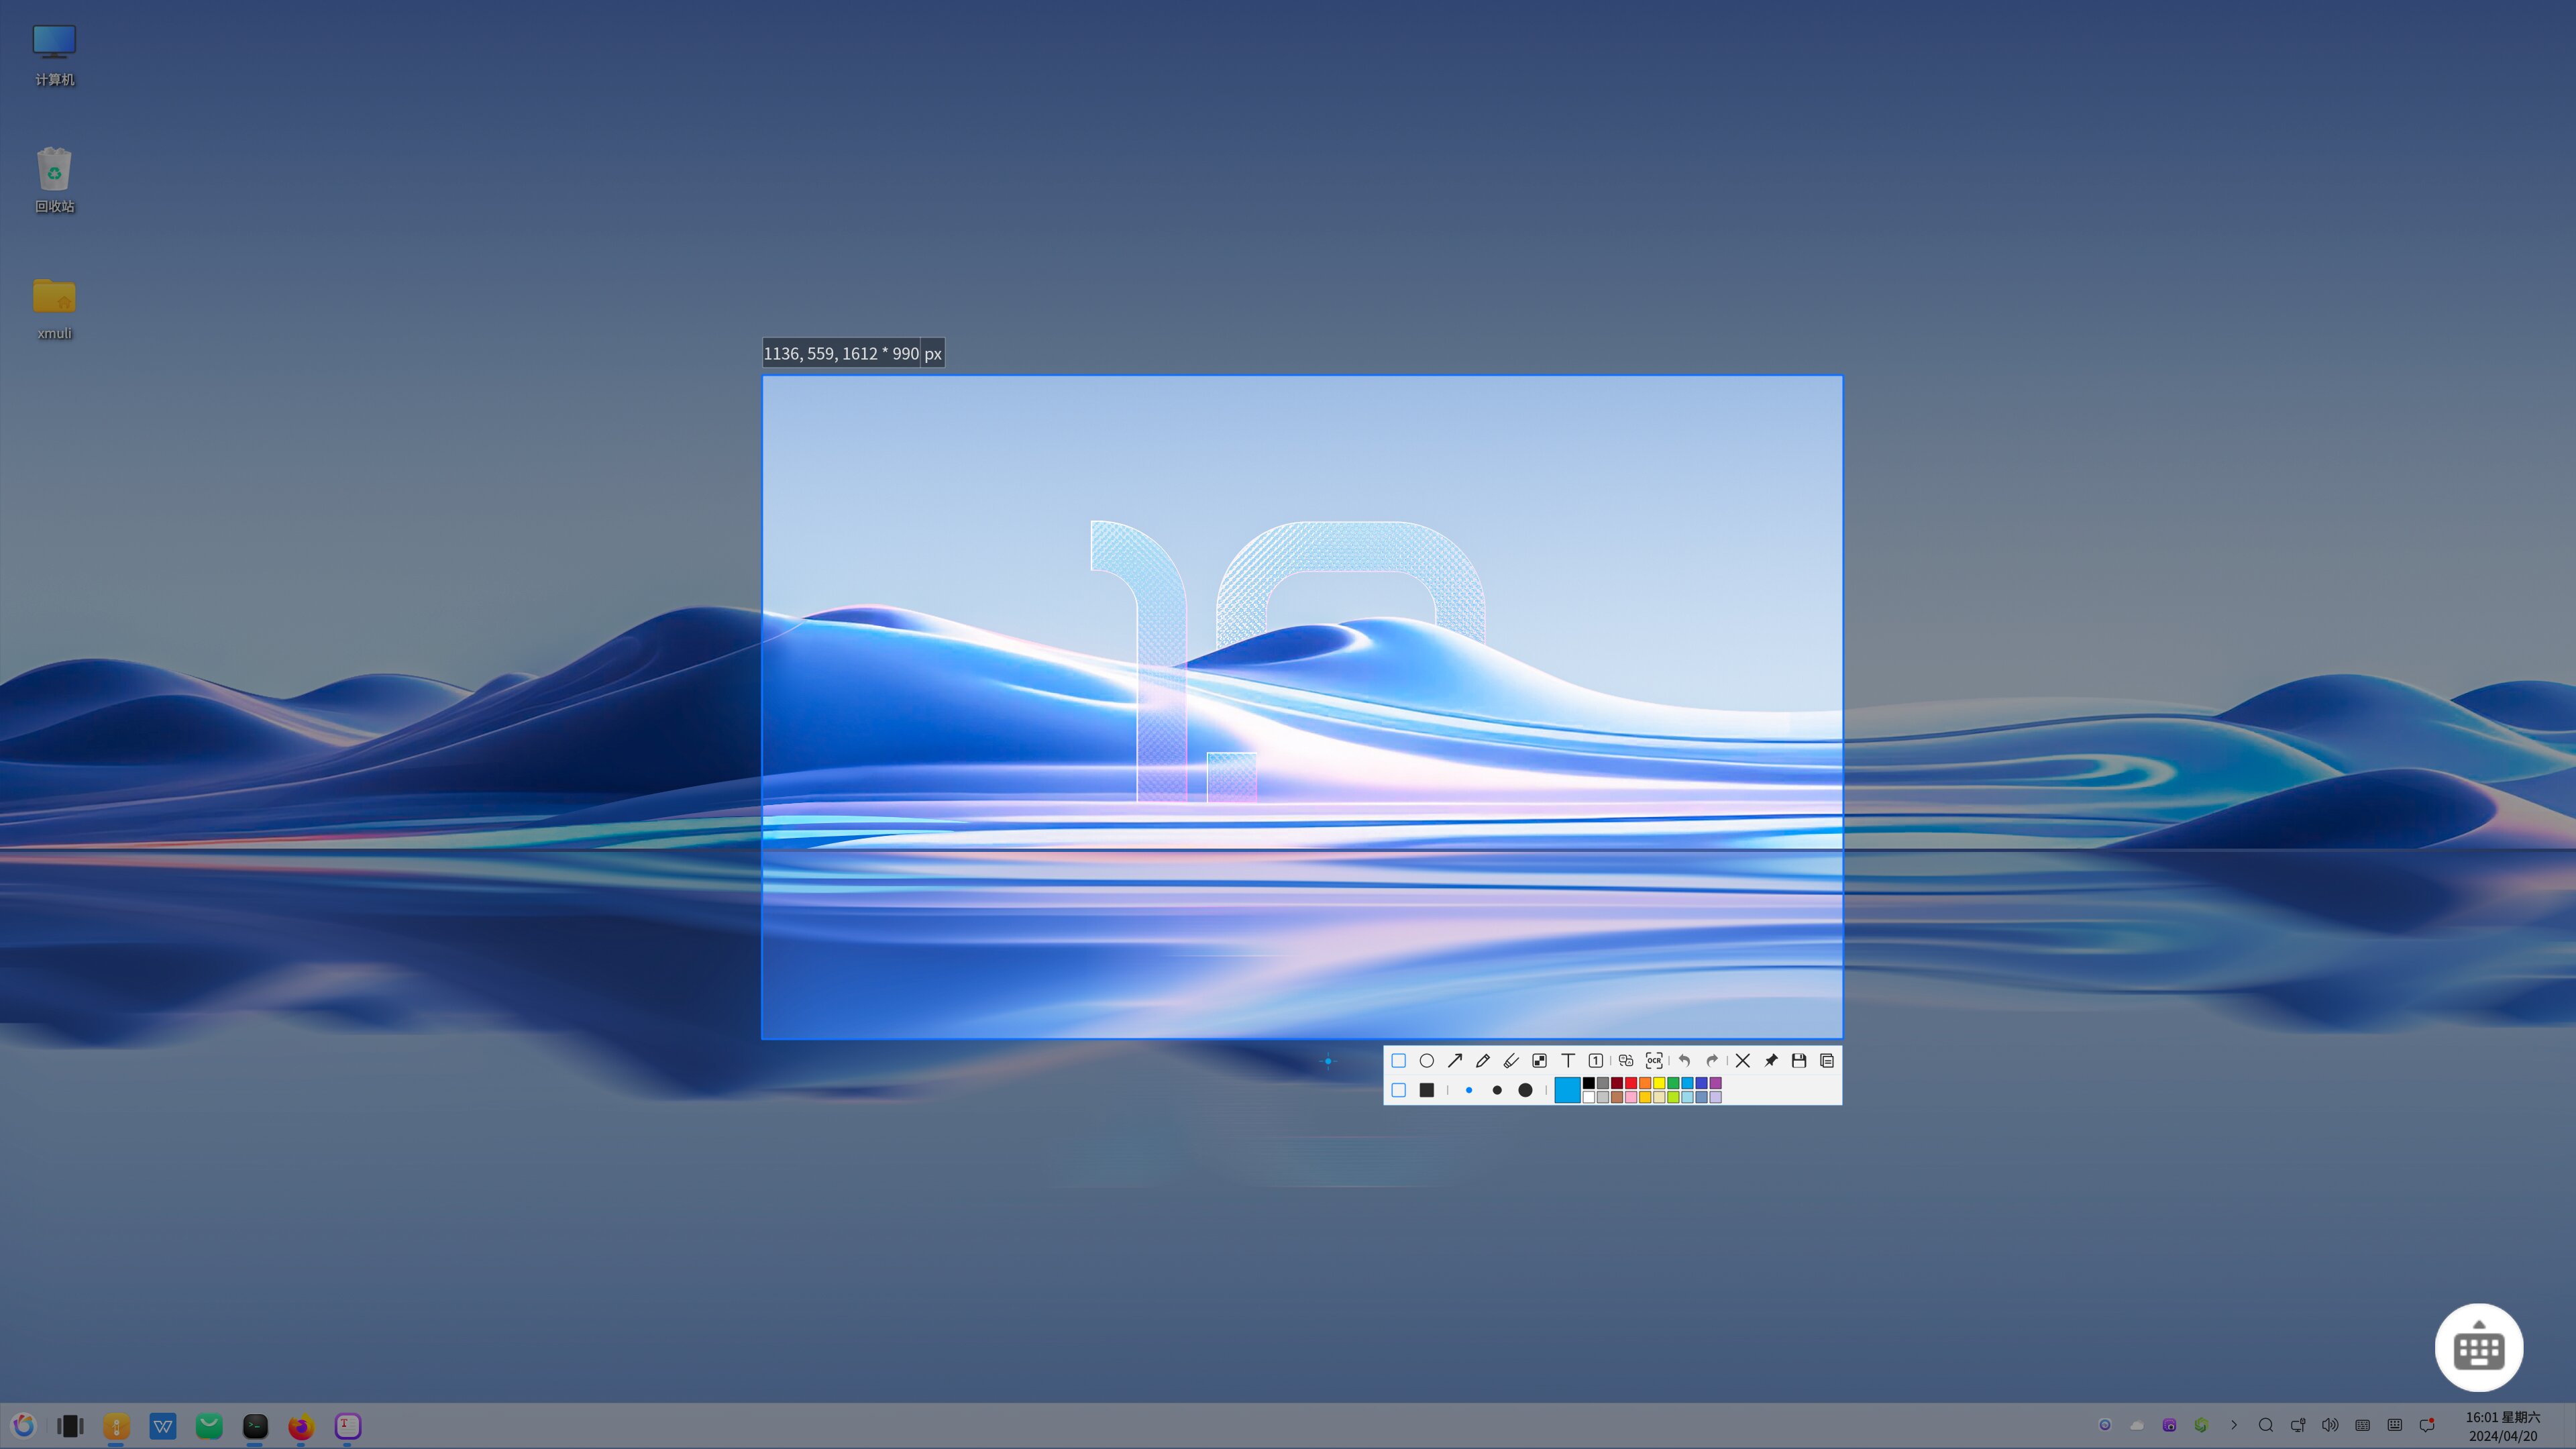Choose the lime green color swatch
2576x1449 pixels.
point(1673,1097)
